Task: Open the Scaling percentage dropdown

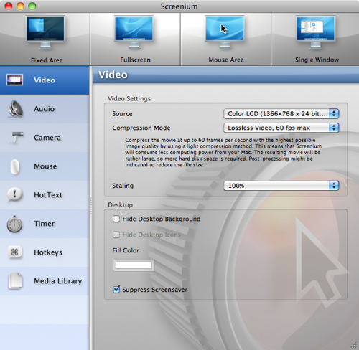Action: [281, 186]
